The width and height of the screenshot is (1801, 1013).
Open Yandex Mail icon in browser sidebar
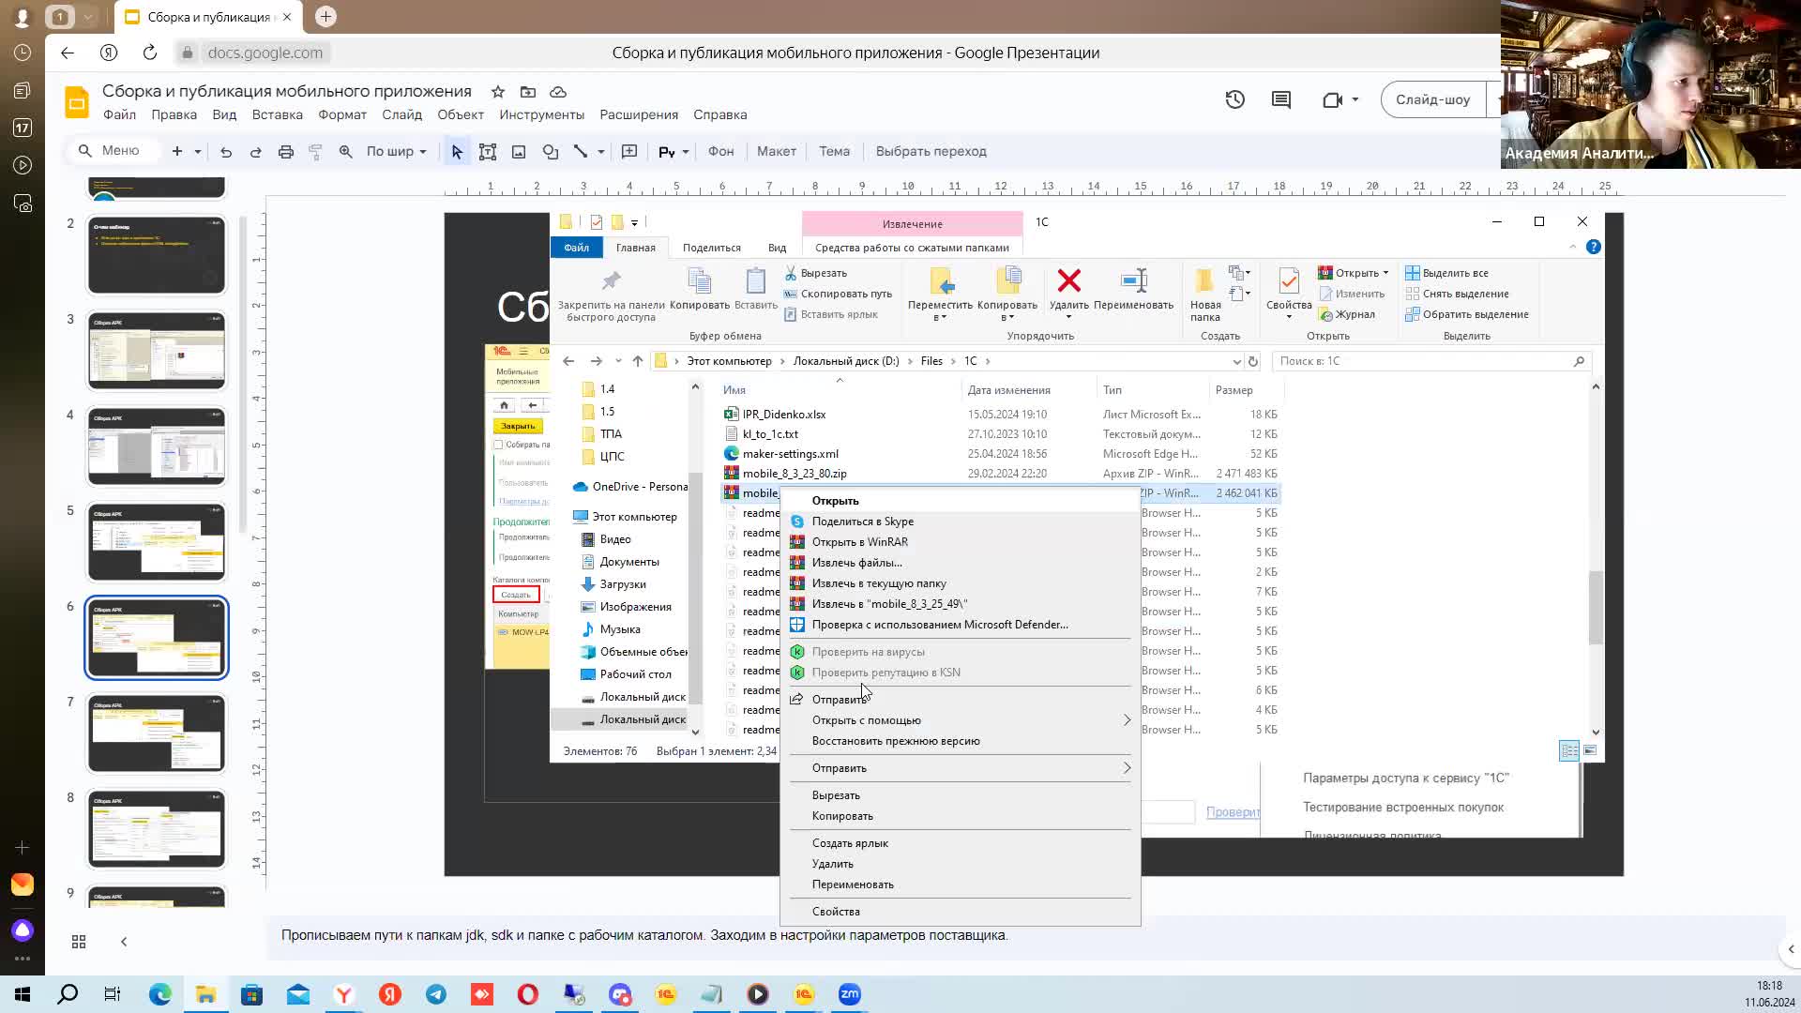pos(23,884)
